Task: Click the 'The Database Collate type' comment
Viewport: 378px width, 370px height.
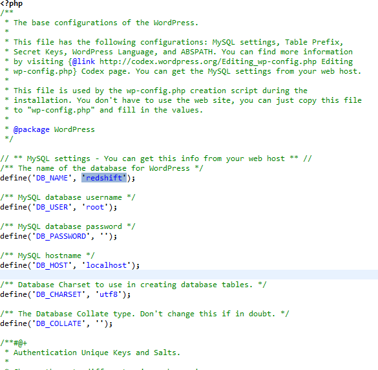Action: click(144, 314)
